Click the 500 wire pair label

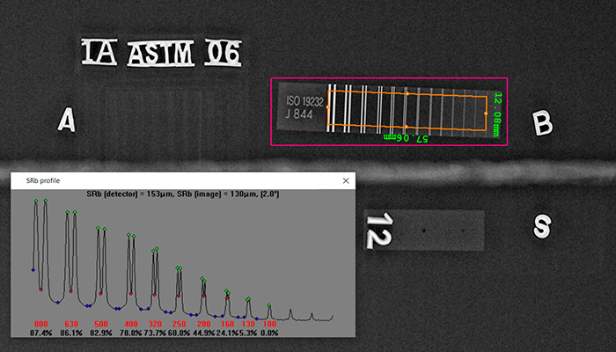[x=101, y=324]
